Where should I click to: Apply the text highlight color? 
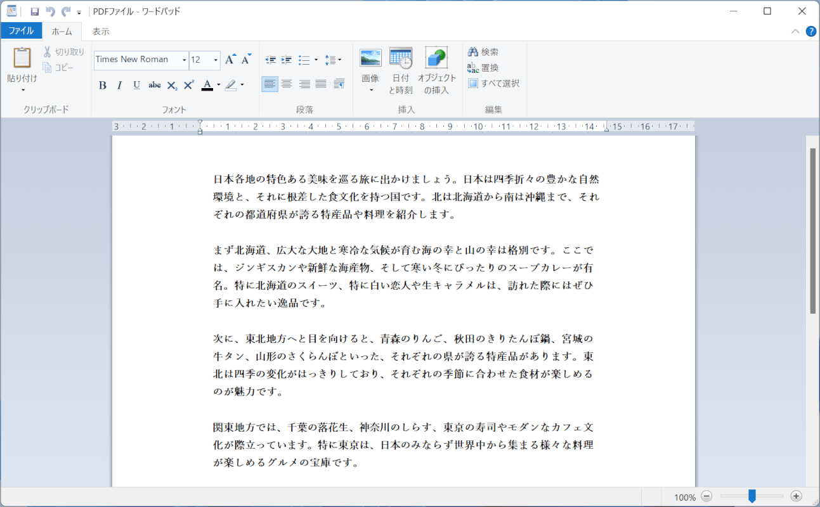230,85
